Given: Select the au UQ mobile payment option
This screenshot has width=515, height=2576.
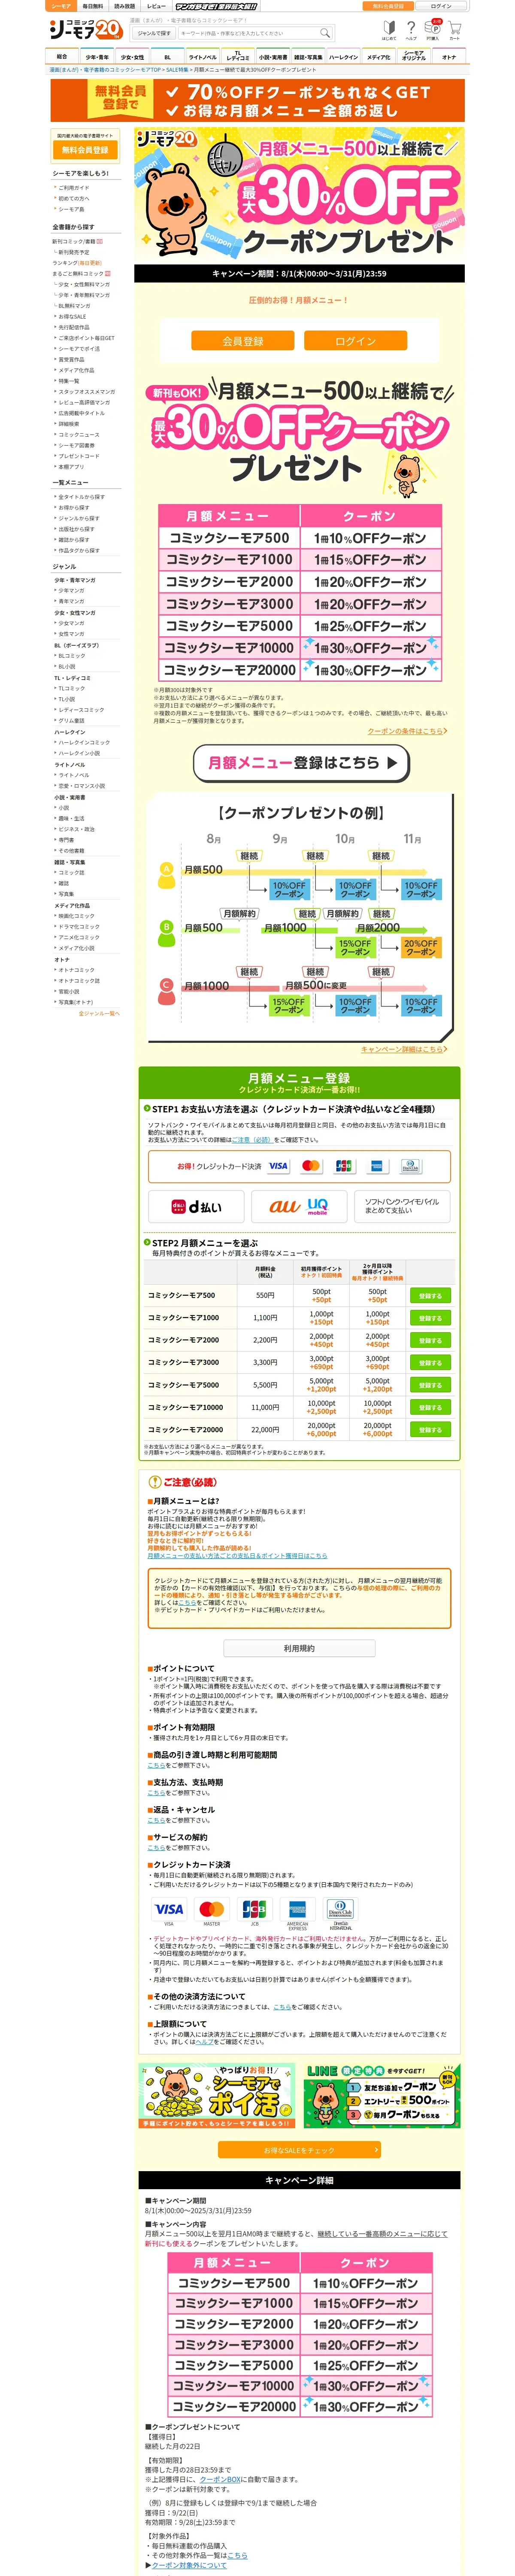Looking at the screenshot, I should [299, 1206].
